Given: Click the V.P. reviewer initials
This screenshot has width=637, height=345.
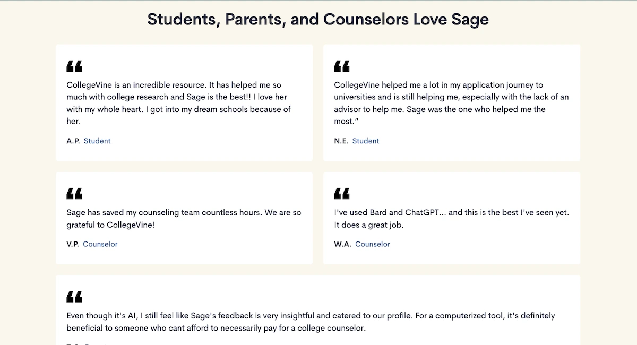Looking at the screenshot, I should pos(73,245).
